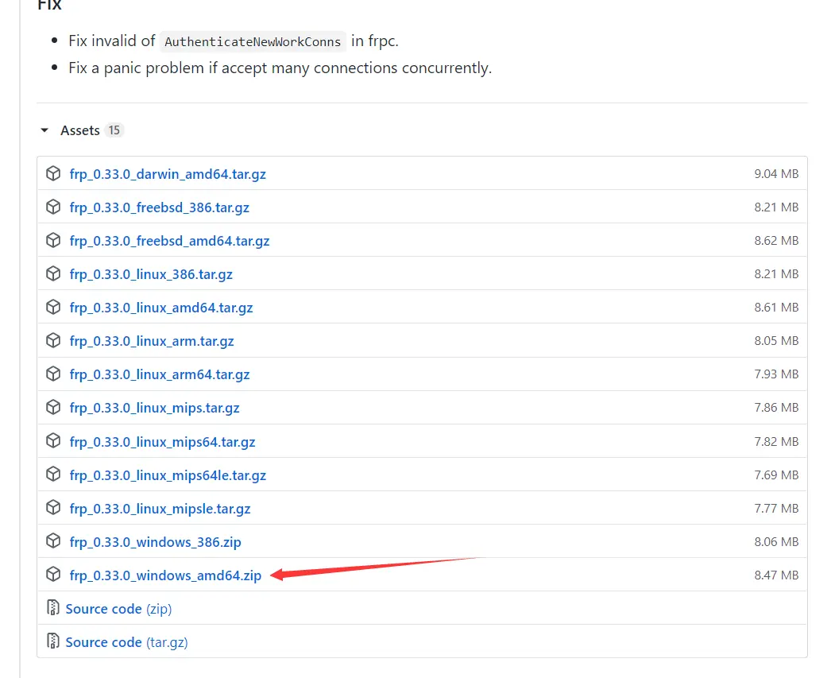Click the Assets count badge 15
The width and height of the screenshot is (835, 678).
tap(114, 130)
